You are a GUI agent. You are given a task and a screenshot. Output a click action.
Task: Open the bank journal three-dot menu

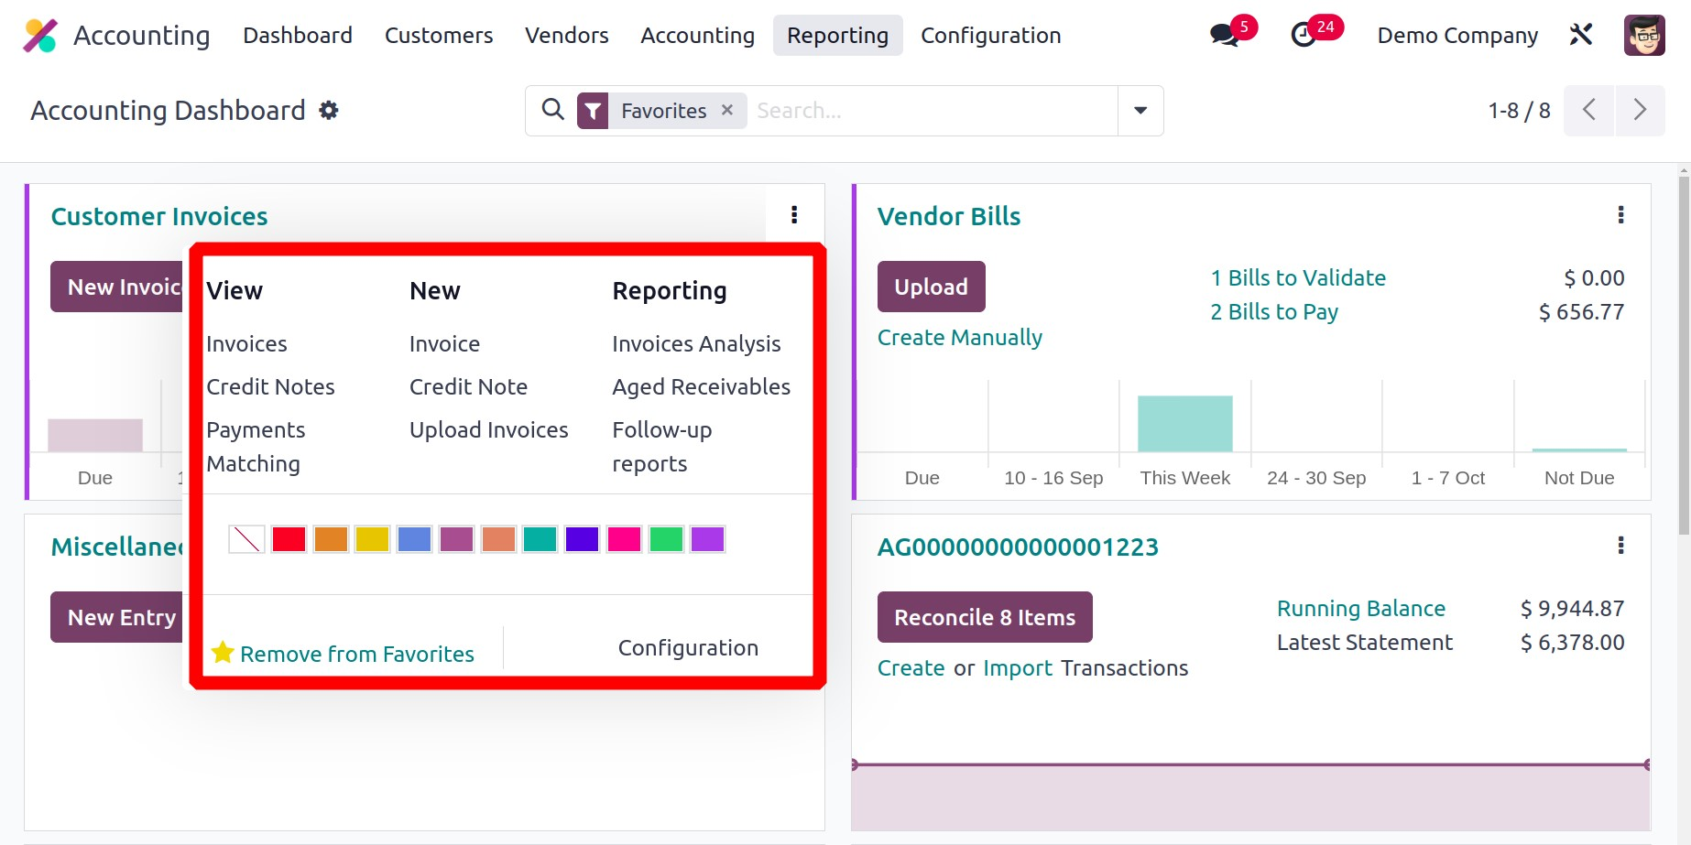(1620, 546)
